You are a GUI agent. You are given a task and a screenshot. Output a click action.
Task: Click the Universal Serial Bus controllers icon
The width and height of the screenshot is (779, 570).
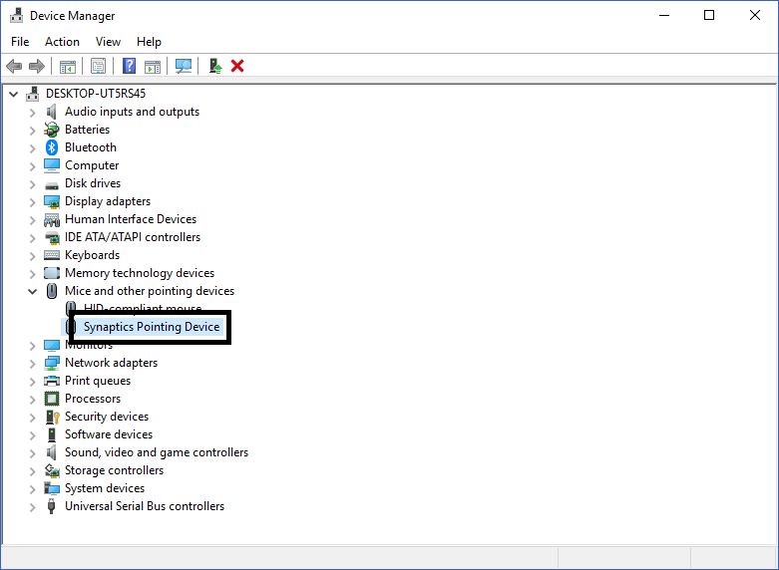point(51,506)
